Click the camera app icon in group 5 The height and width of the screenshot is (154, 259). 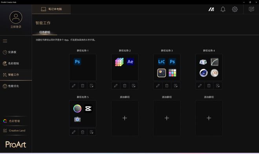[x=77, y=120]
